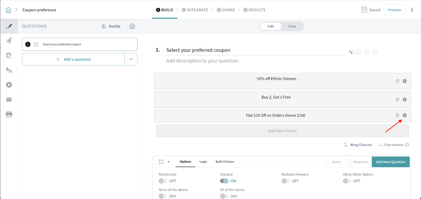421x199 pixels.
Task: Switch to the Logic tab
Action: coord(203,162)
